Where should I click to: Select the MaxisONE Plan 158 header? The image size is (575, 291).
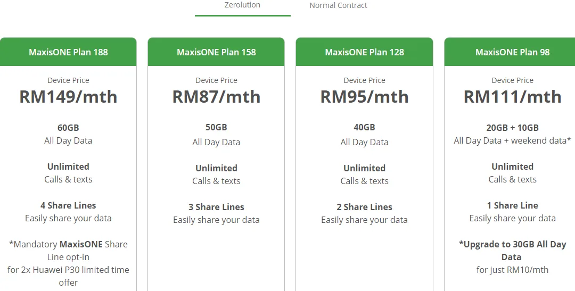(x=216, y=52)
